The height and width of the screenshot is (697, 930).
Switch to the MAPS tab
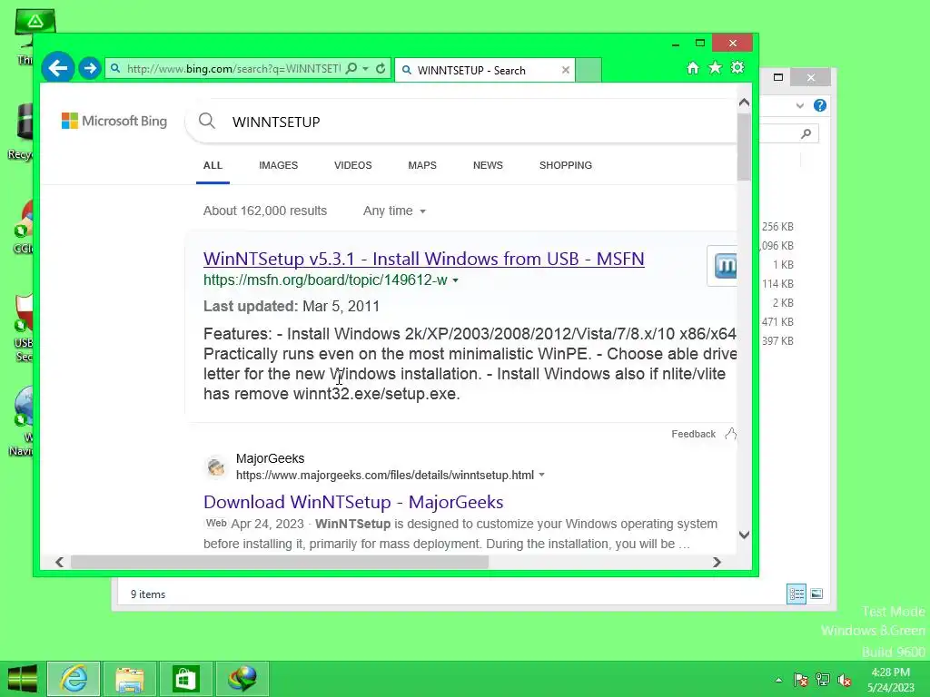tap(422, 165)
